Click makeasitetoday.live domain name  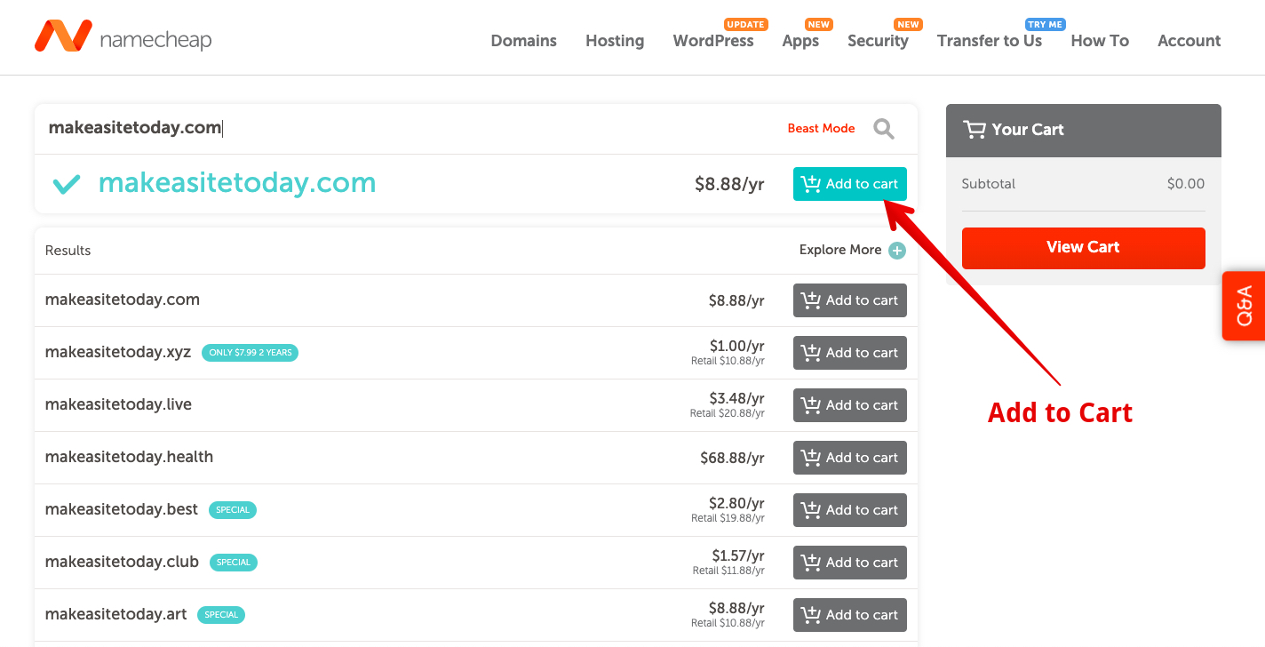coord(118,404)
